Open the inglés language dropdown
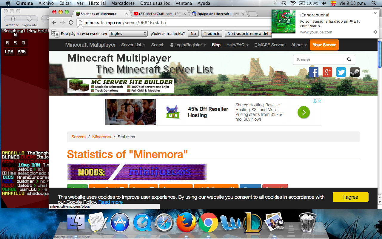Viewport: 382px width, 239px height. (x=128, y=34)
